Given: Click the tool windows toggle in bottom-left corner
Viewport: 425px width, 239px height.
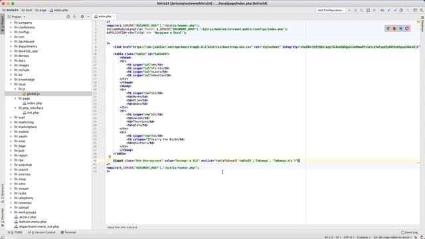Looking at the screenshot, I should 3,237.
